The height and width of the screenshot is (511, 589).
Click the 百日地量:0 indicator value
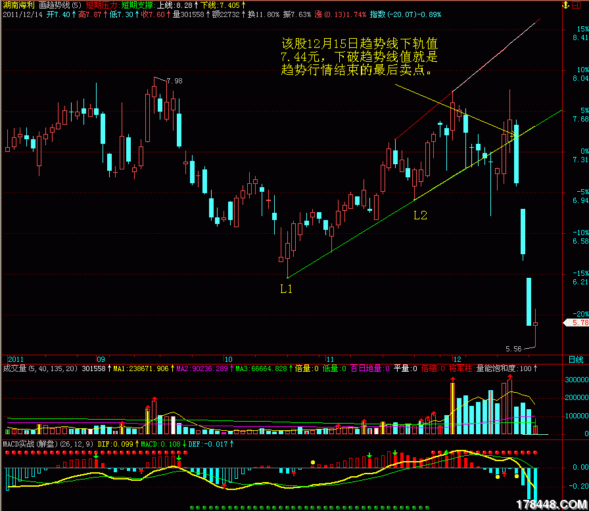tap(369, 369)
